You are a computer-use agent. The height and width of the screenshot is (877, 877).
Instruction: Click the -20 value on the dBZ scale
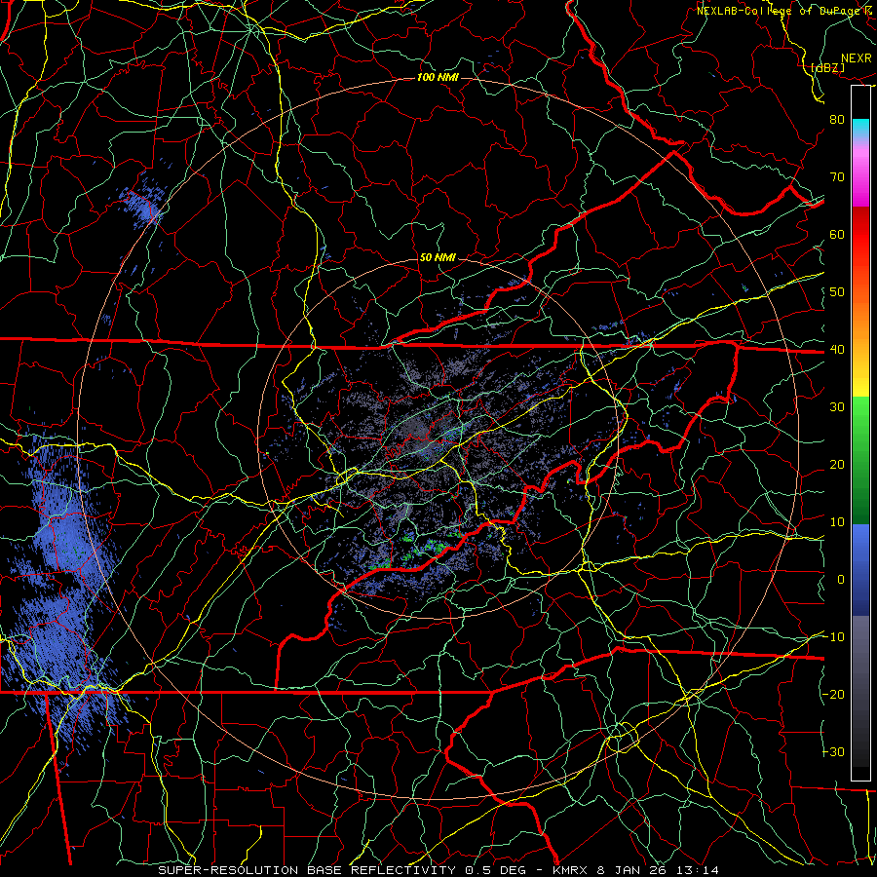[833, 695]
